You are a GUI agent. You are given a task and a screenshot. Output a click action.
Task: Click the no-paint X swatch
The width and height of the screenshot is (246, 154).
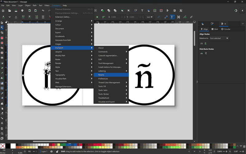tap(3, 146)
